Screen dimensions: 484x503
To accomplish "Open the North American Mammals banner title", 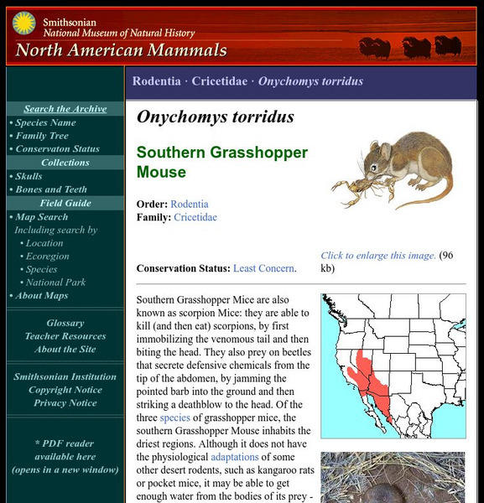I will (x=122, y=50).
